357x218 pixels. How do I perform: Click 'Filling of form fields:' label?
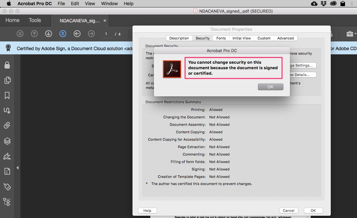pyautogui.click(x=188, y=162)
